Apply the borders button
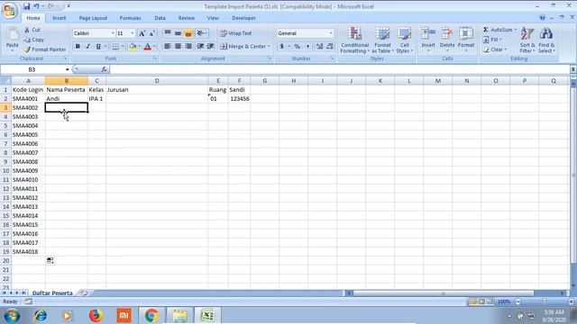The height and width of the screenshot is (324, 577). coord(115,47)
